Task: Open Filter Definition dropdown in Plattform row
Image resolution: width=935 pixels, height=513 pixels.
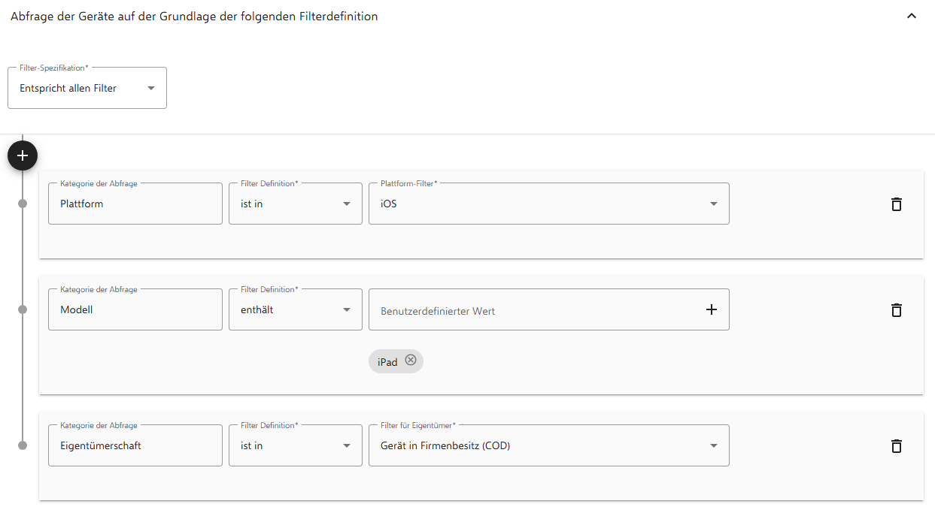Action: (x=295, y=204)
